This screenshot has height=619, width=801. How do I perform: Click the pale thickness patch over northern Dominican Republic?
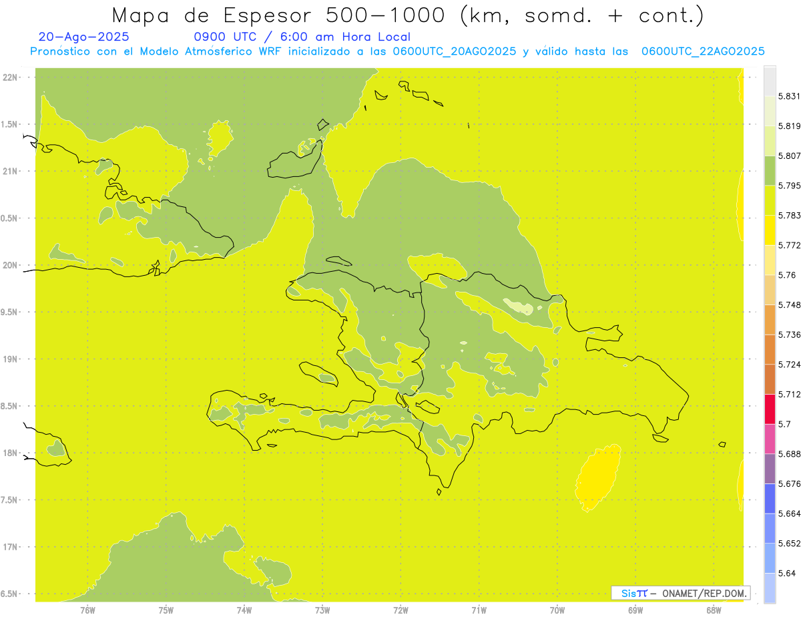point(519,306)
